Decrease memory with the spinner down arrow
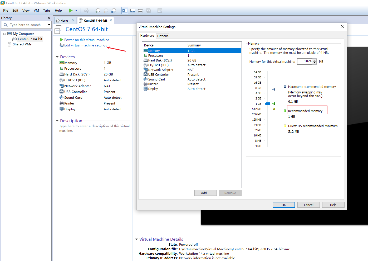 tap(315, 63)
